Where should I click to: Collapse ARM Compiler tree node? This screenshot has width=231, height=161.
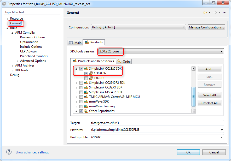(x=12, y=33)
